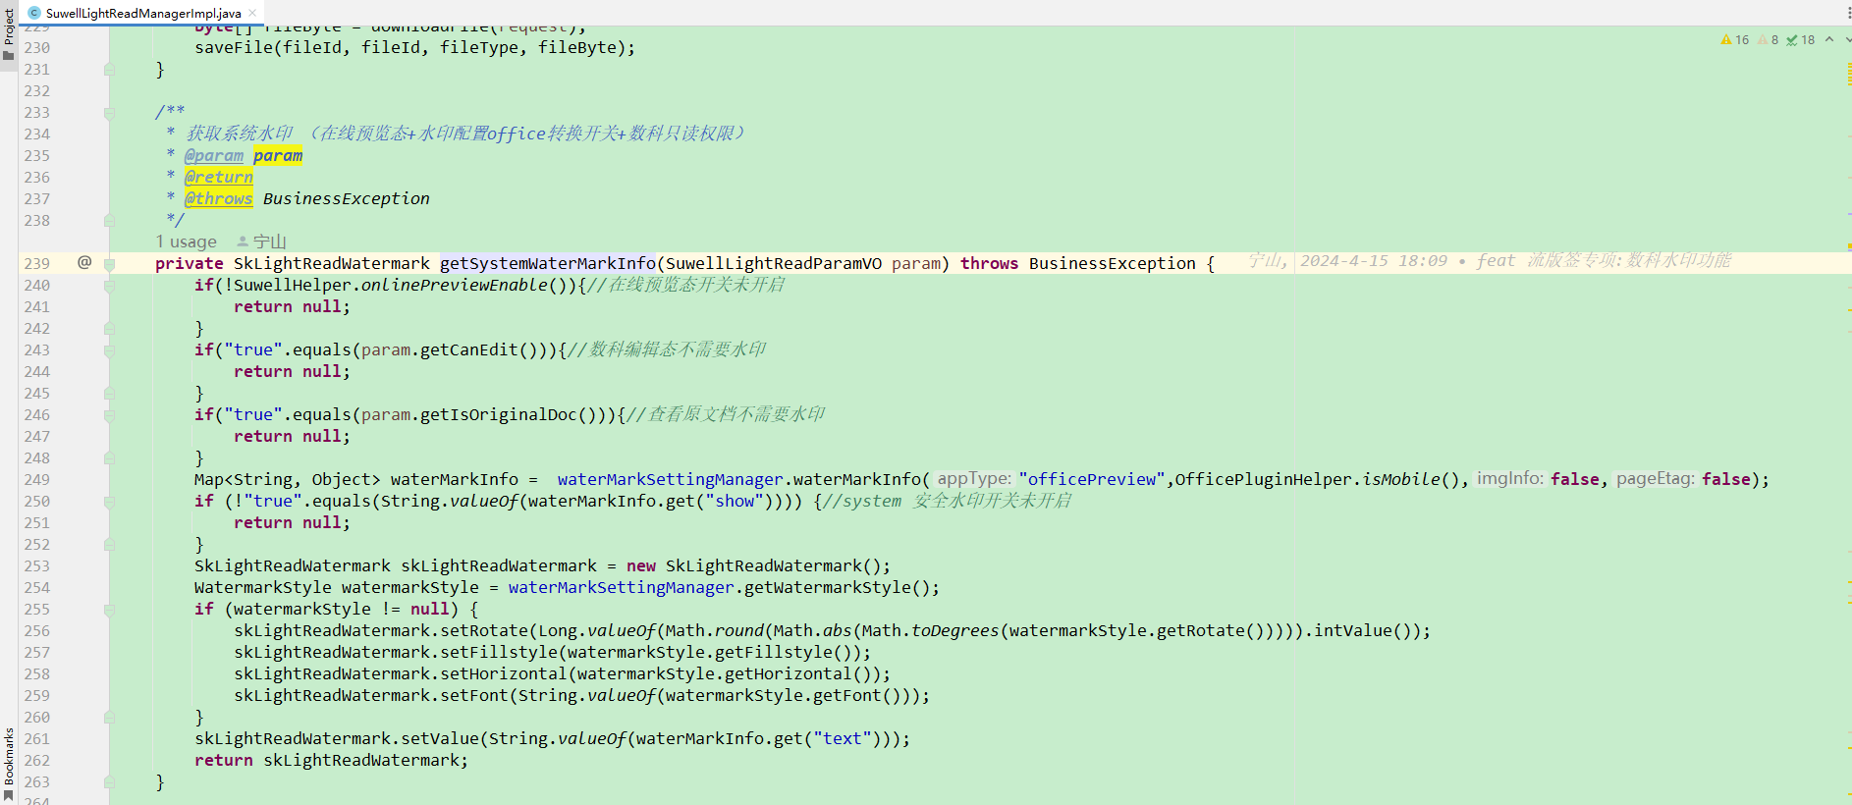Click fold end marker at line 260

[x=109, y=718]
